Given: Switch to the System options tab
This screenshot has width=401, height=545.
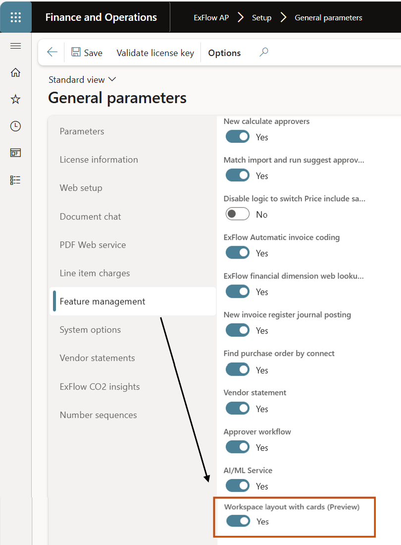Looking at the screenshot, I should tap(90, 329).
